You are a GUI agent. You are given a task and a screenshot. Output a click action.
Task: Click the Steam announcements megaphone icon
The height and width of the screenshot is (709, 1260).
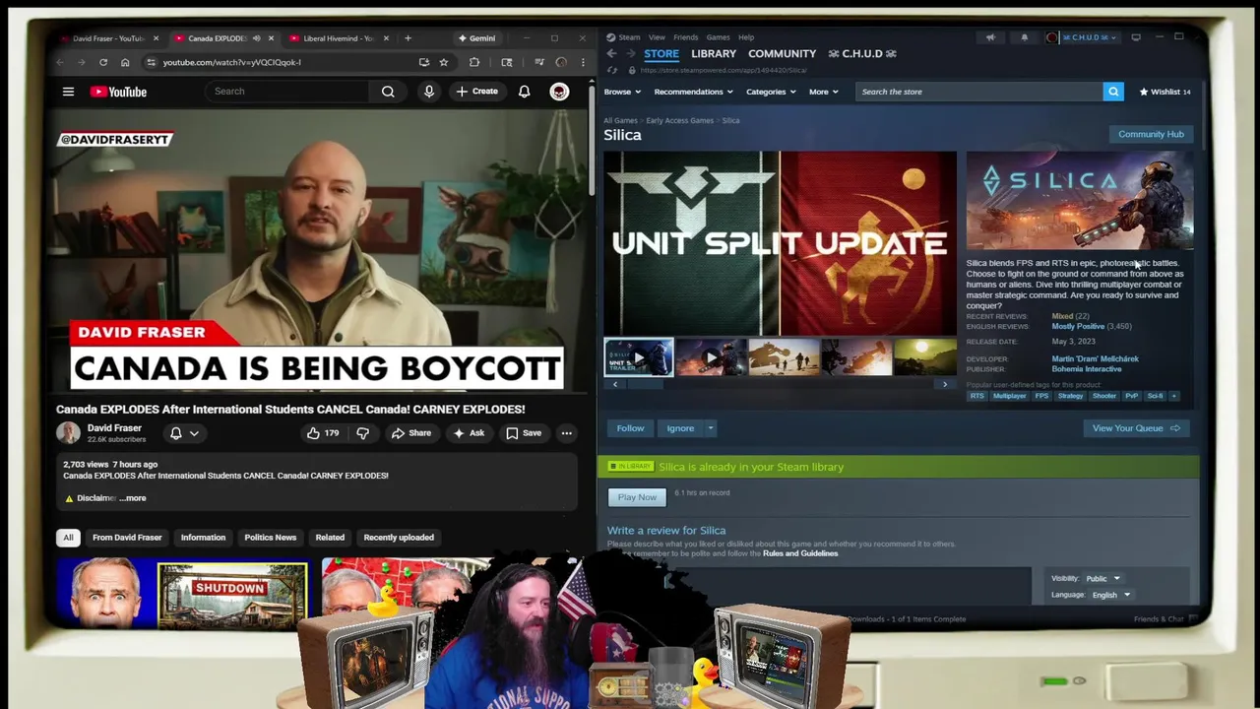990,37
